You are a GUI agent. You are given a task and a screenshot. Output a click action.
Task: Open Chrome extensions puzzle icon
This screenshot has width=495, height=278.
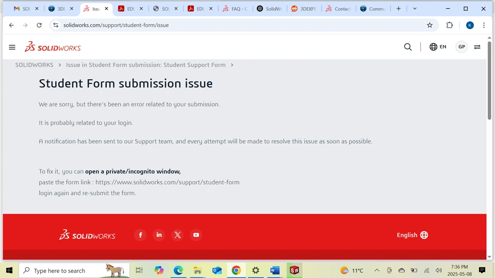pyautogui.click(x=450, y=25)
